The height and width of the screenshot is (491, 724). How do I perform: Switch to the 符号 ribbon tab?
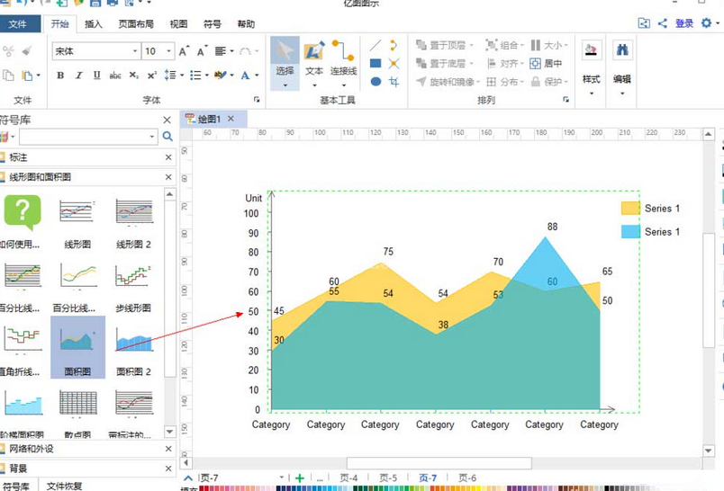(213, 24)
